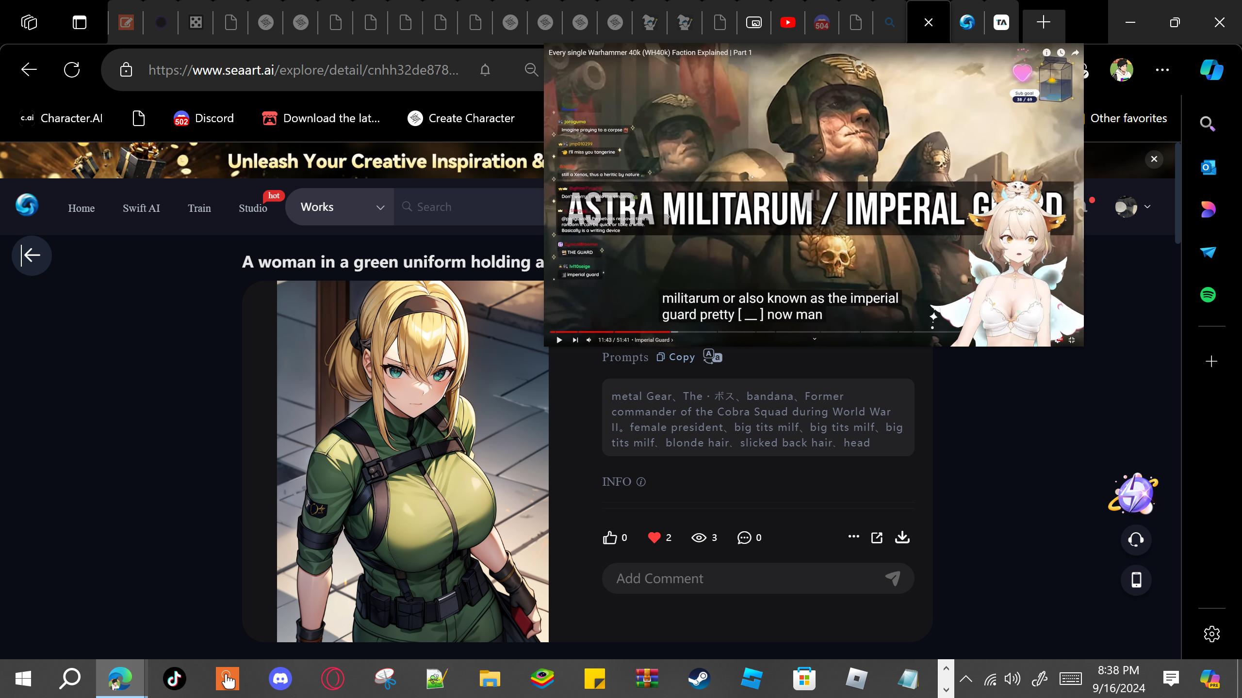Toggle the red heart favorite

[654, 538]
